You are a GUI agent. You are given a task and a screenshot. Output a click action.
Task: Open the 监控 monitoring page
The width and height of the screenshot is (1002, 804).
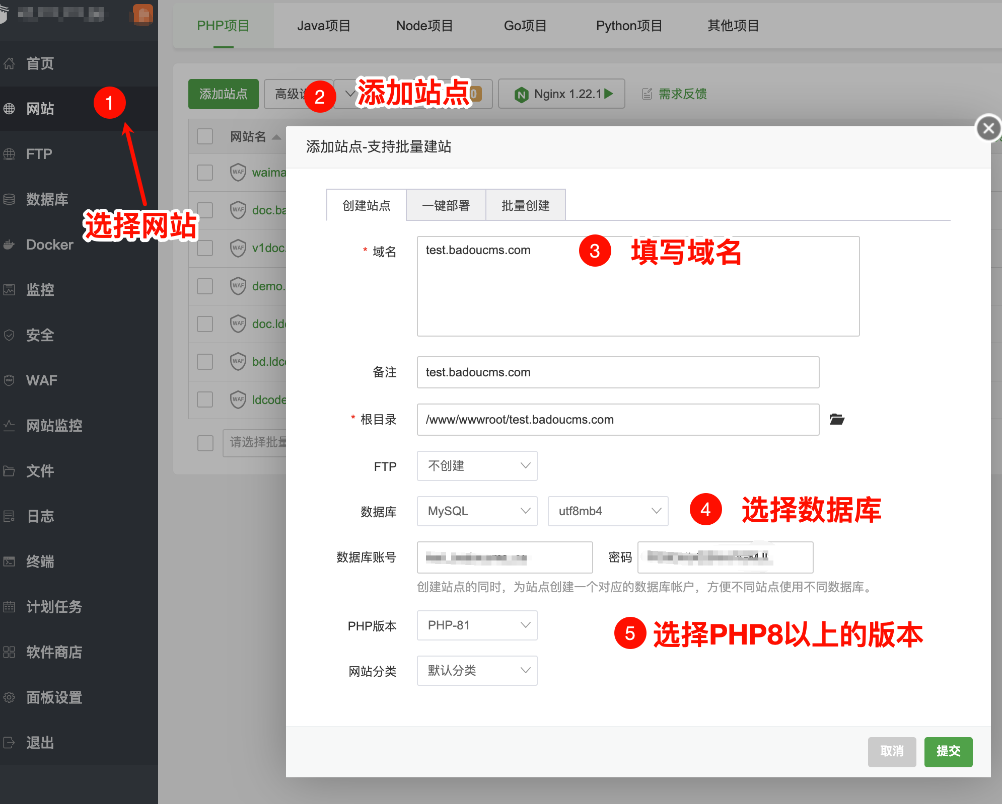click(x=40, y=290)
